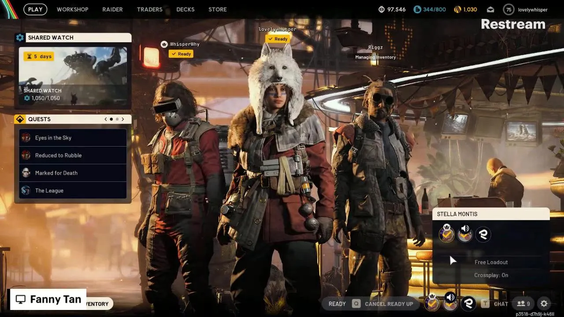Click the gold tokens 1,030 counter
This screenshot has height=317, width=564.
click(x=465, y=9)
